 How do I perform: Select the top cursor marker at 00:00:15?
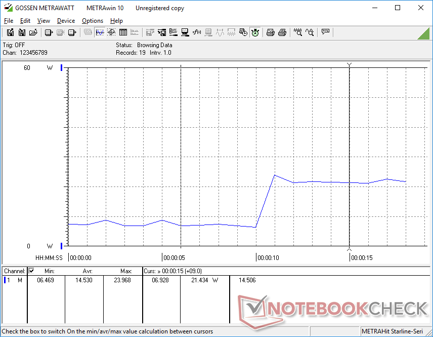pyautogui.click(x=350, y=65)
